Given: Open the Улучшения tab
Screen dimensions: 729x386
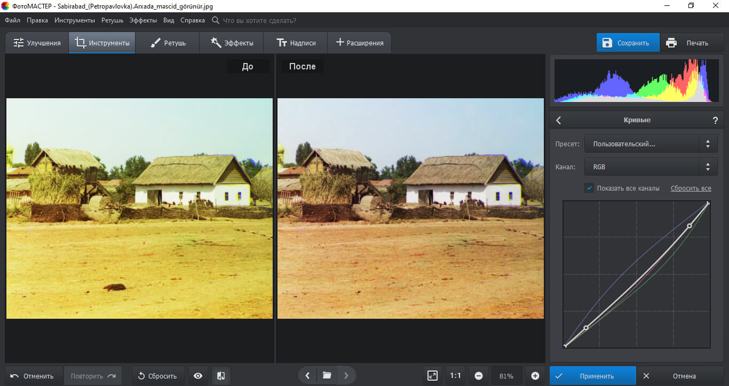Looking at the screenshot, I should [x=37, y=43].
